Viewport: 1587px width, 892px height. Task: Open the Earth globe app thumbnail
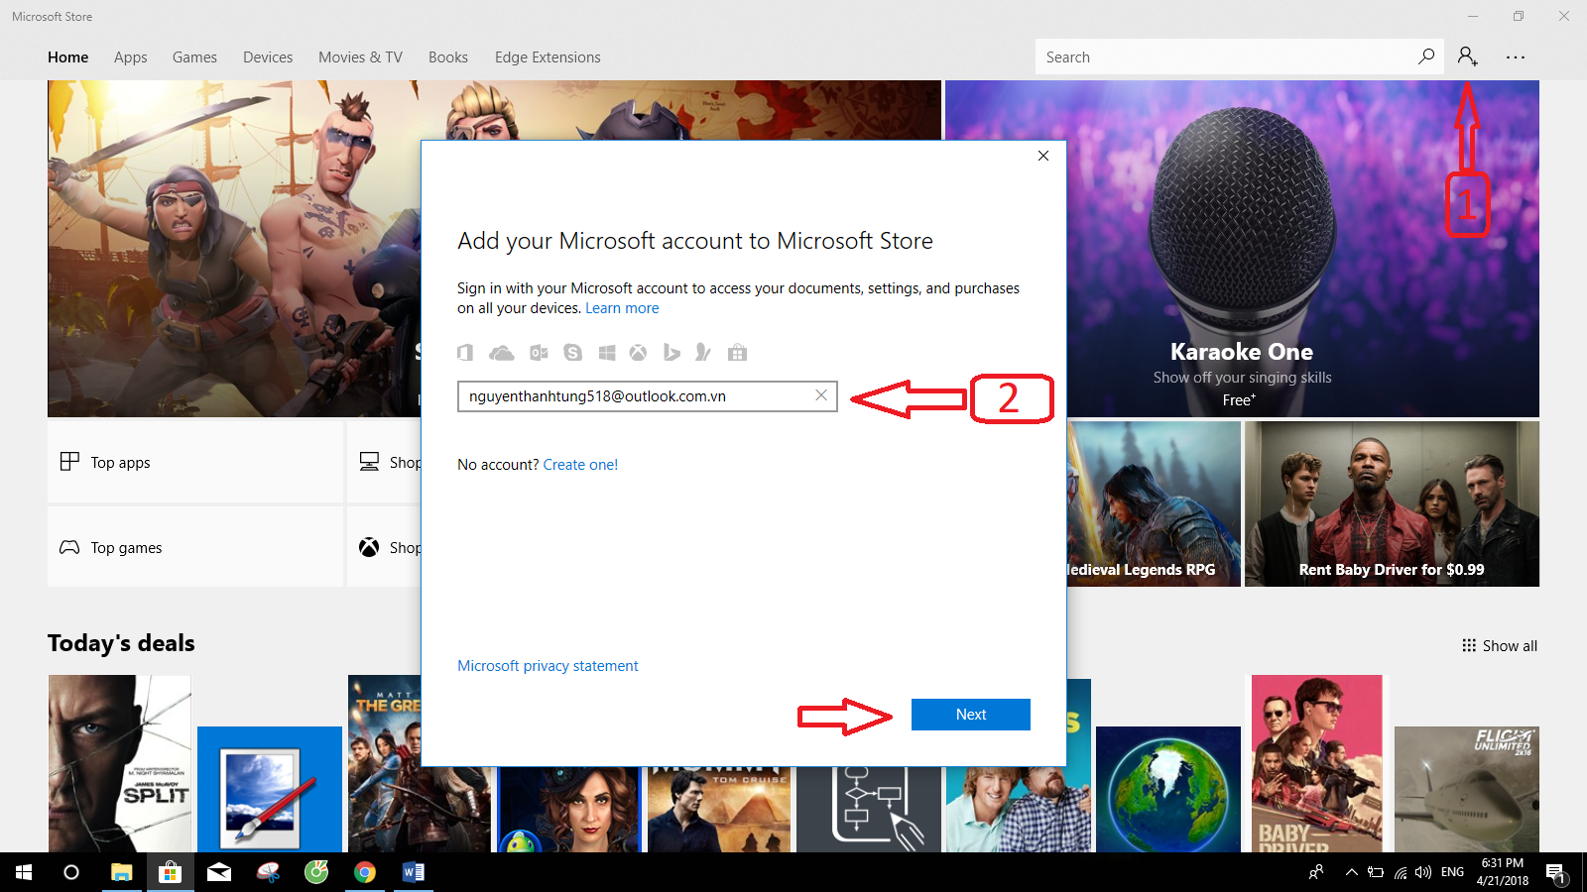(x=1168, y=789)
